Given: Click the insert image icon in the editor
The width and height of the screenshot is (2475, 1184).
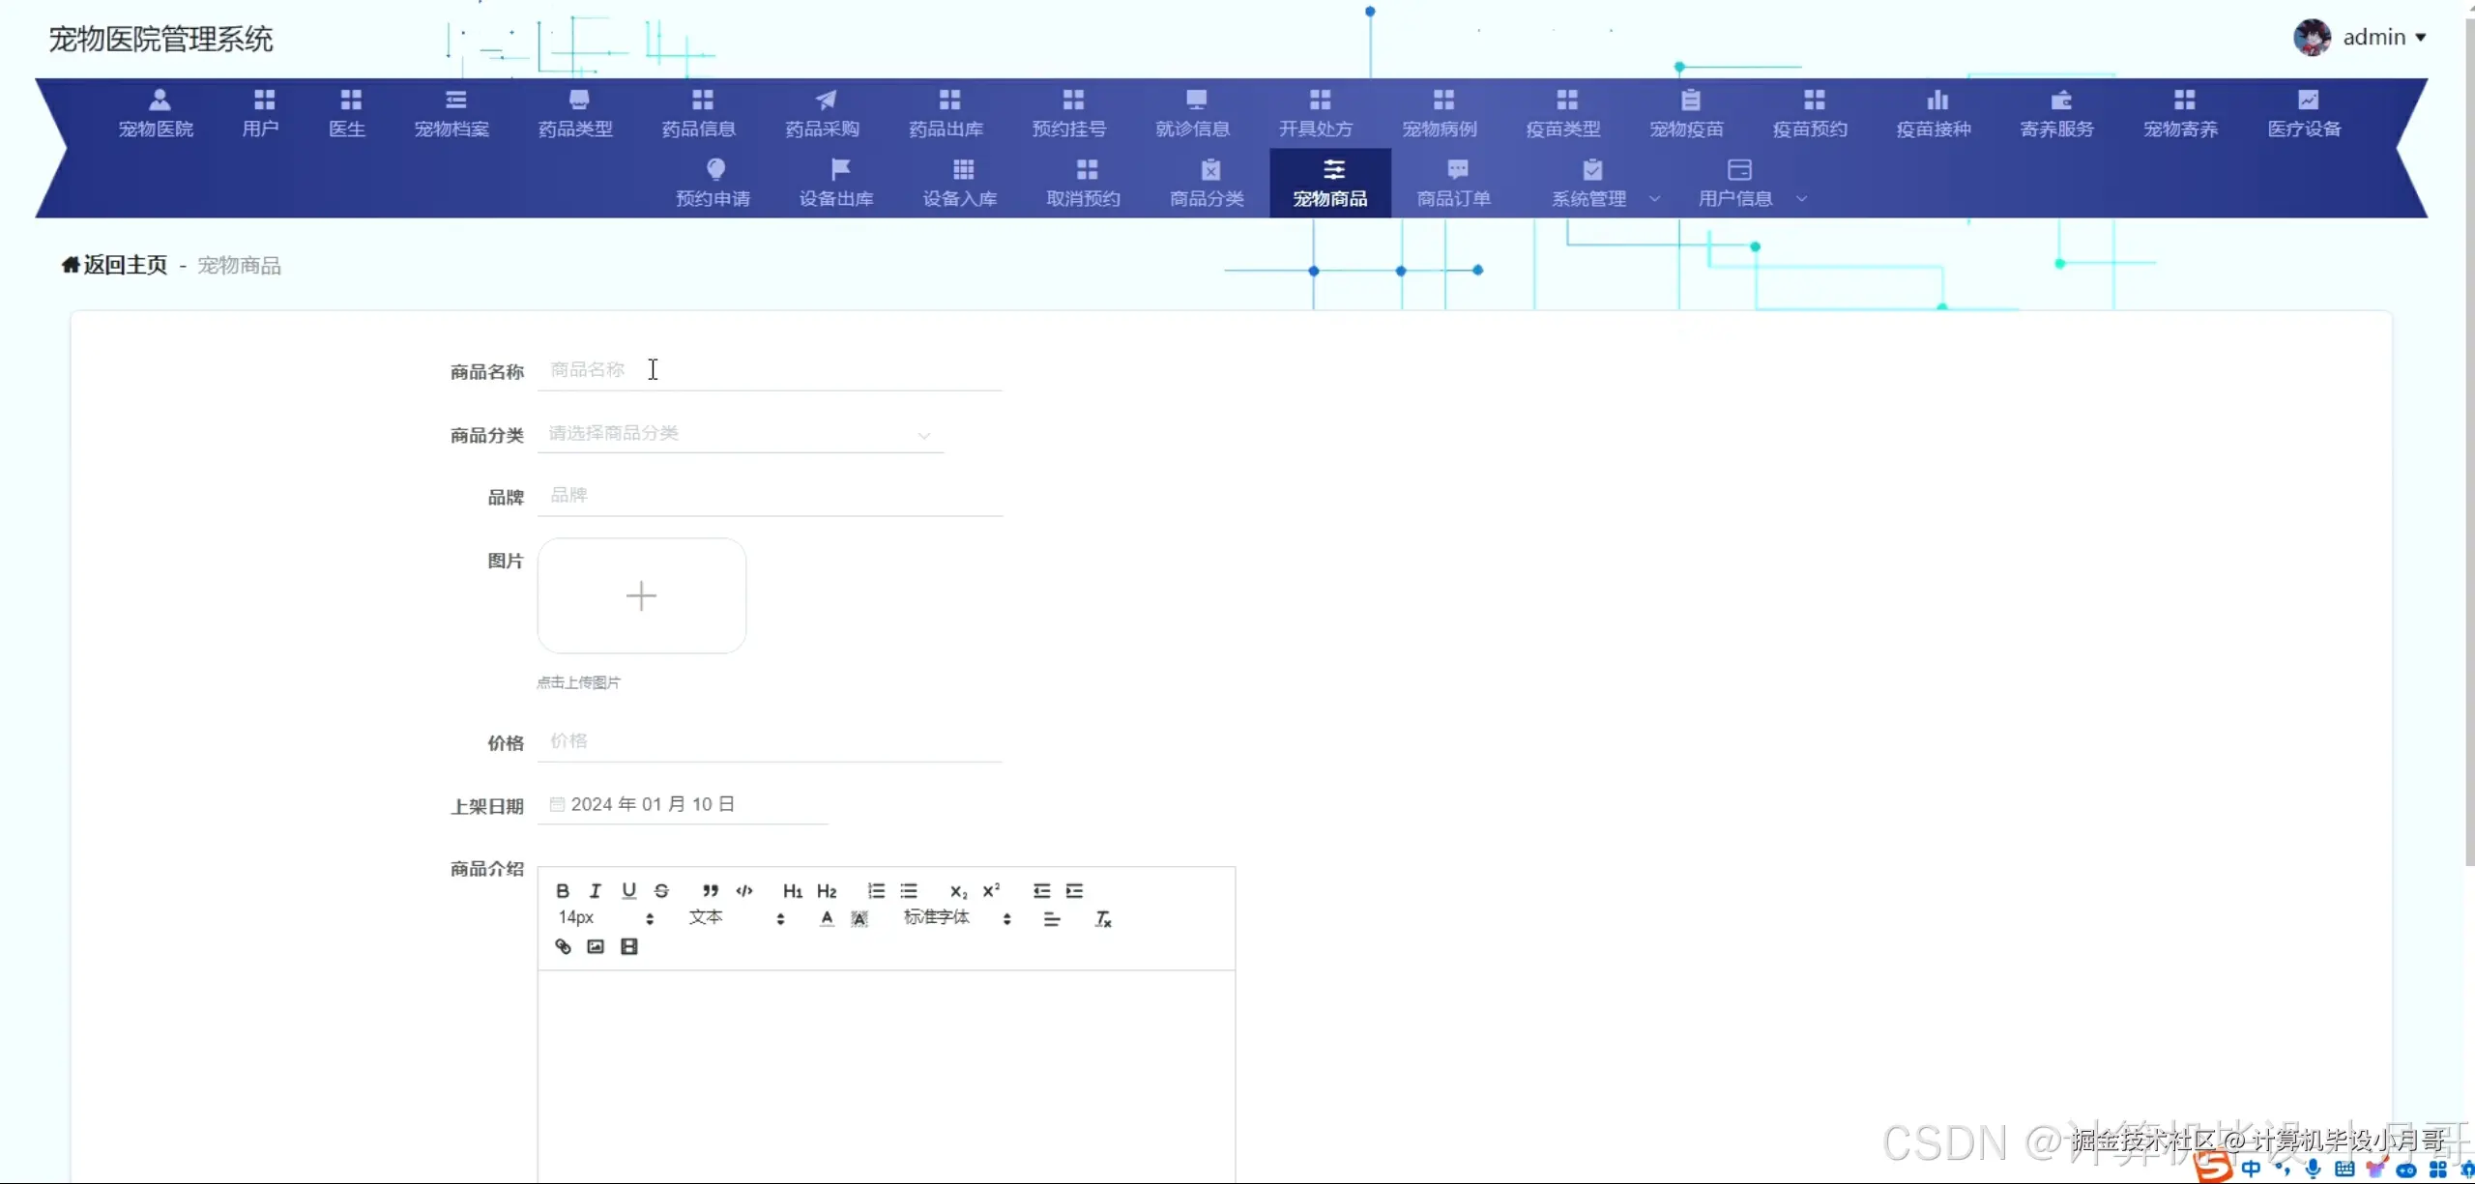Looking at the screenshot, I should click(x=596, y=946).
